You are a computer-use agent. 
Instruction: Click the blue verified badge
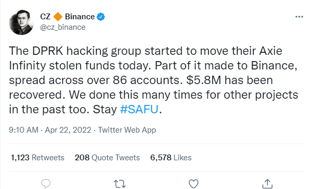point(101,17)
